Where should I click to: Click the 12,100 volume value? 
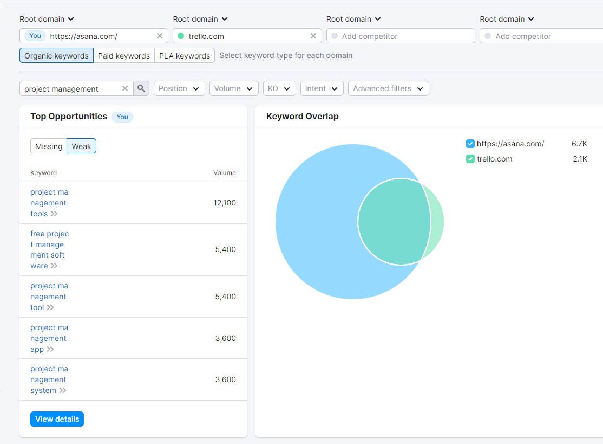(225, 203)
